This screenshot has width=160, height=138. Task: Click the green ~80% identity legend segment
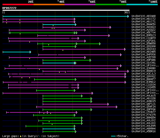(x=111, y=4)
